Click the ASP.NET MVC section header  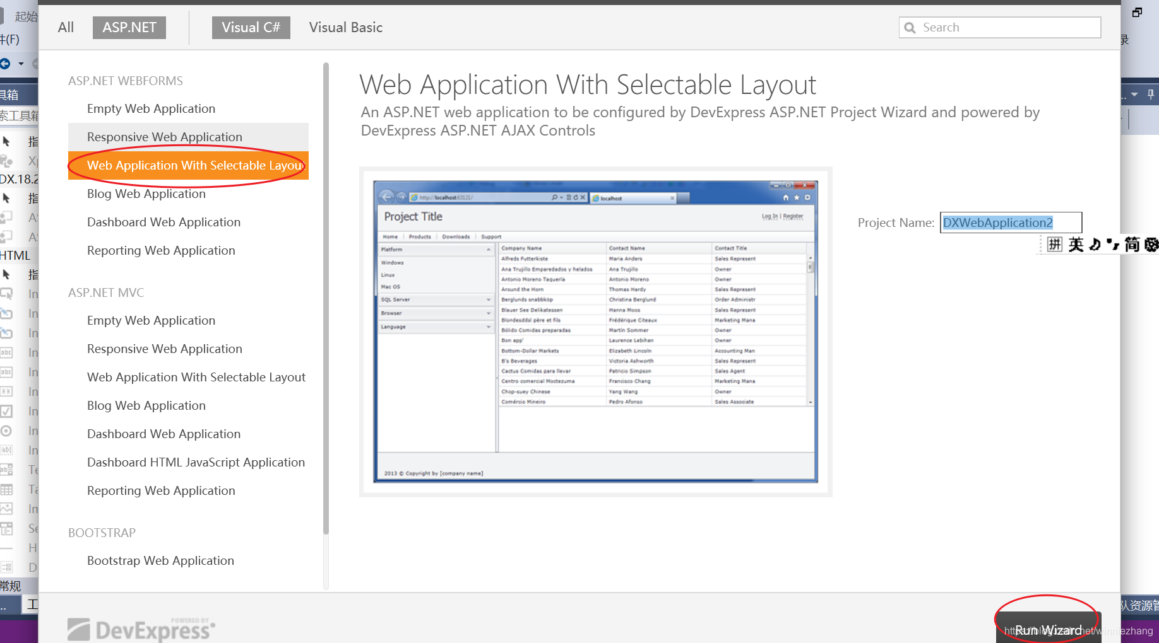(x=106, y=293)
